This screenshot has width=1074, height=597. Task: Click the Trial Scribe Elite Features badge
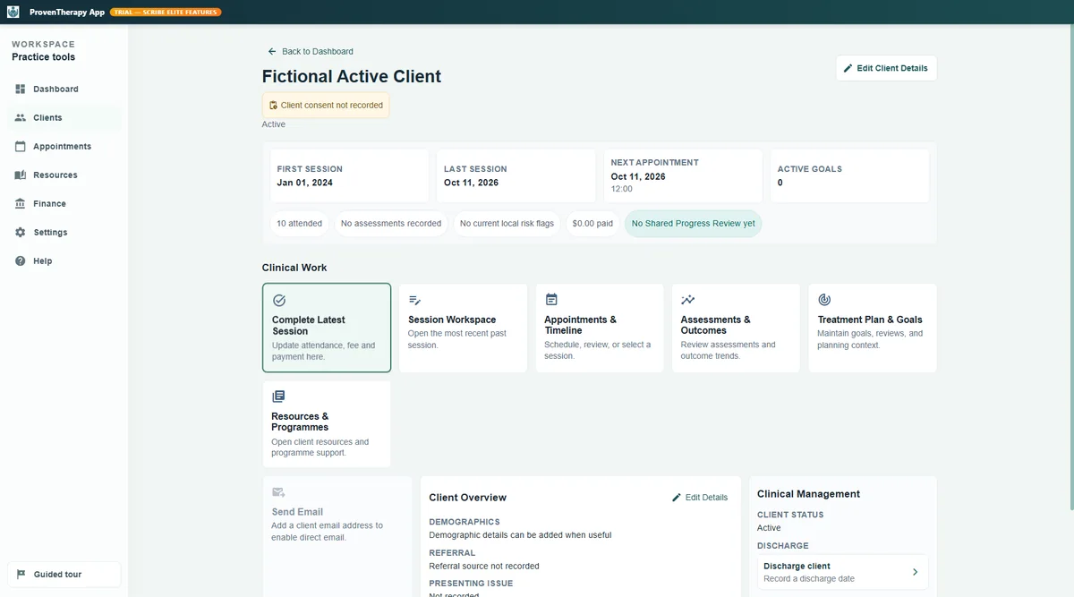click(x=166, y=13)
